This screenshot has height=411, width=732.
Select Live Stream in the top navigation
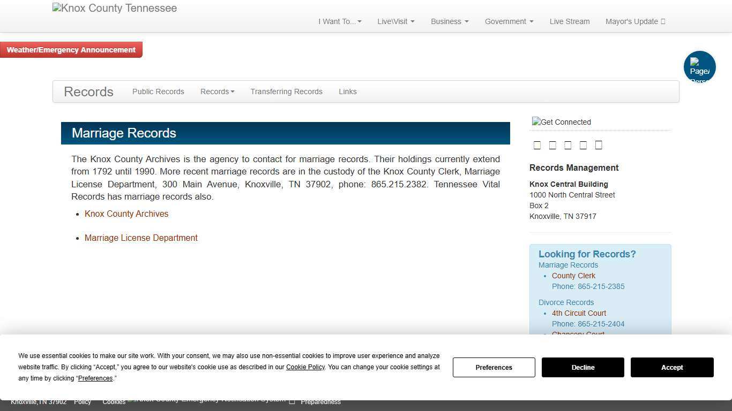coord(569,21)
